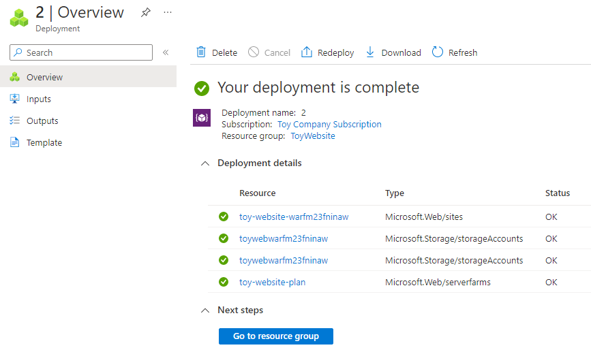Click the green status check for toy-website-plan
Screen dimensions: 591x352
click(224, 282)
